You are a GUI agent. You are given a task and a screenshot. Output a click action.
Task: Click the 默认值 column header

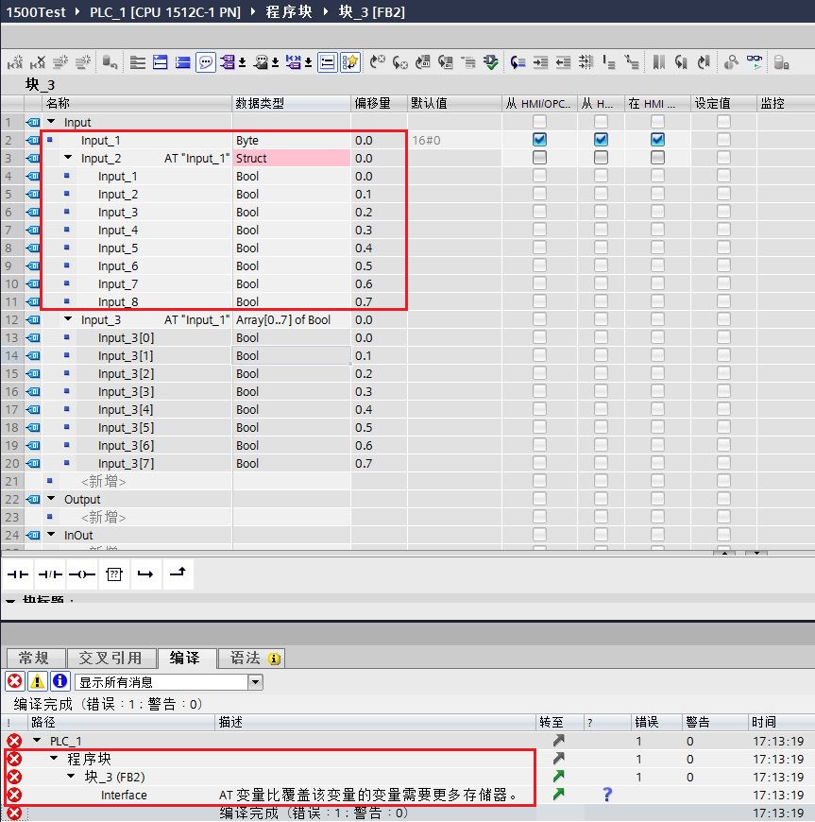click(x=454, y=103)
